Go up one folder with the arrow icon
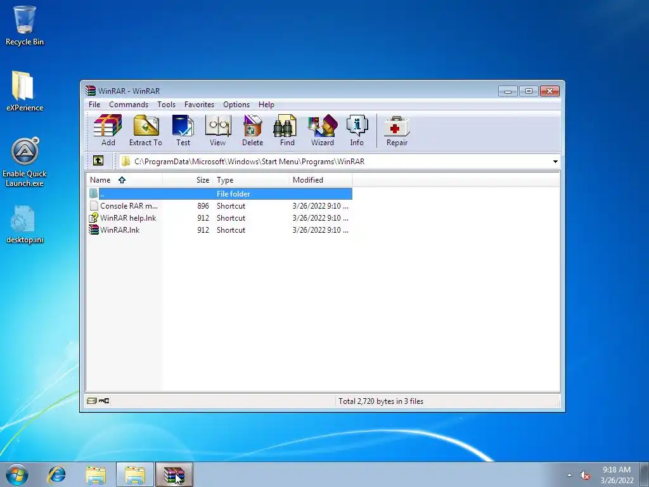 pos(98,160)
